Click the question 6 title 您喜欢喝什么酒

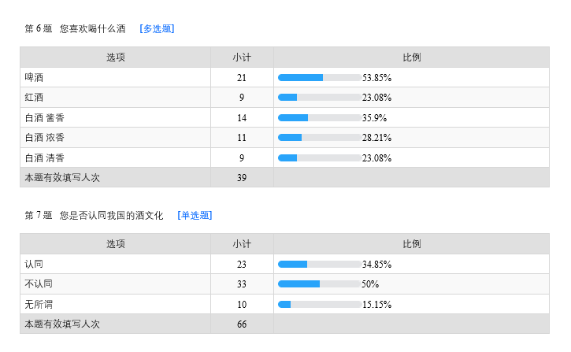[93, 29]
